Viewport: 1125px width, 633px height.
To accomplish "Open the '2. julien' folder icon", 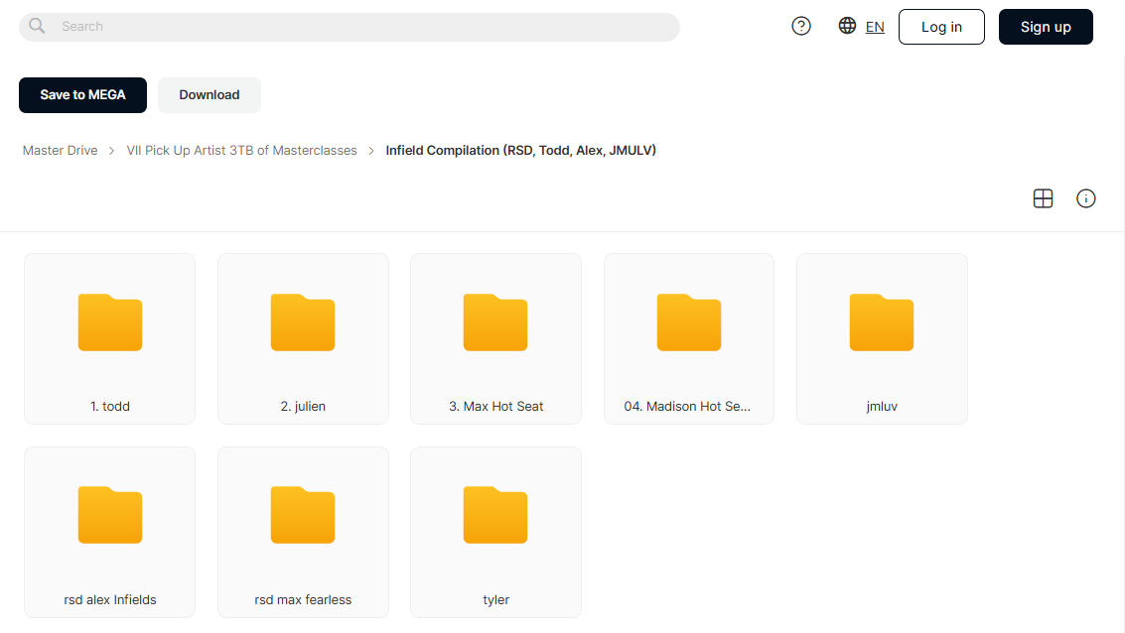I will click(303, 322).
